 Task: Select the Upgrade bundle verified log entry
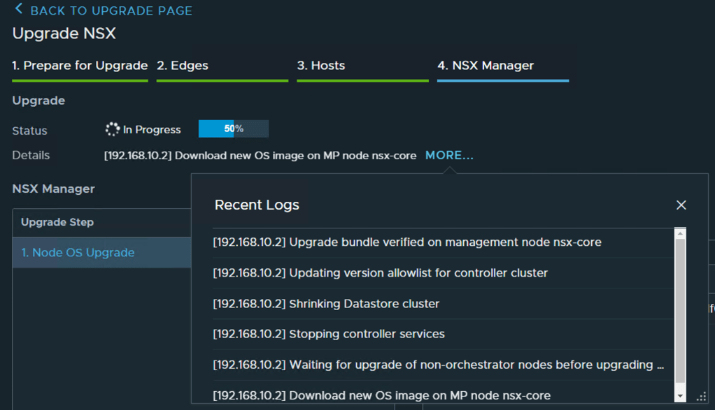(407, 242)
